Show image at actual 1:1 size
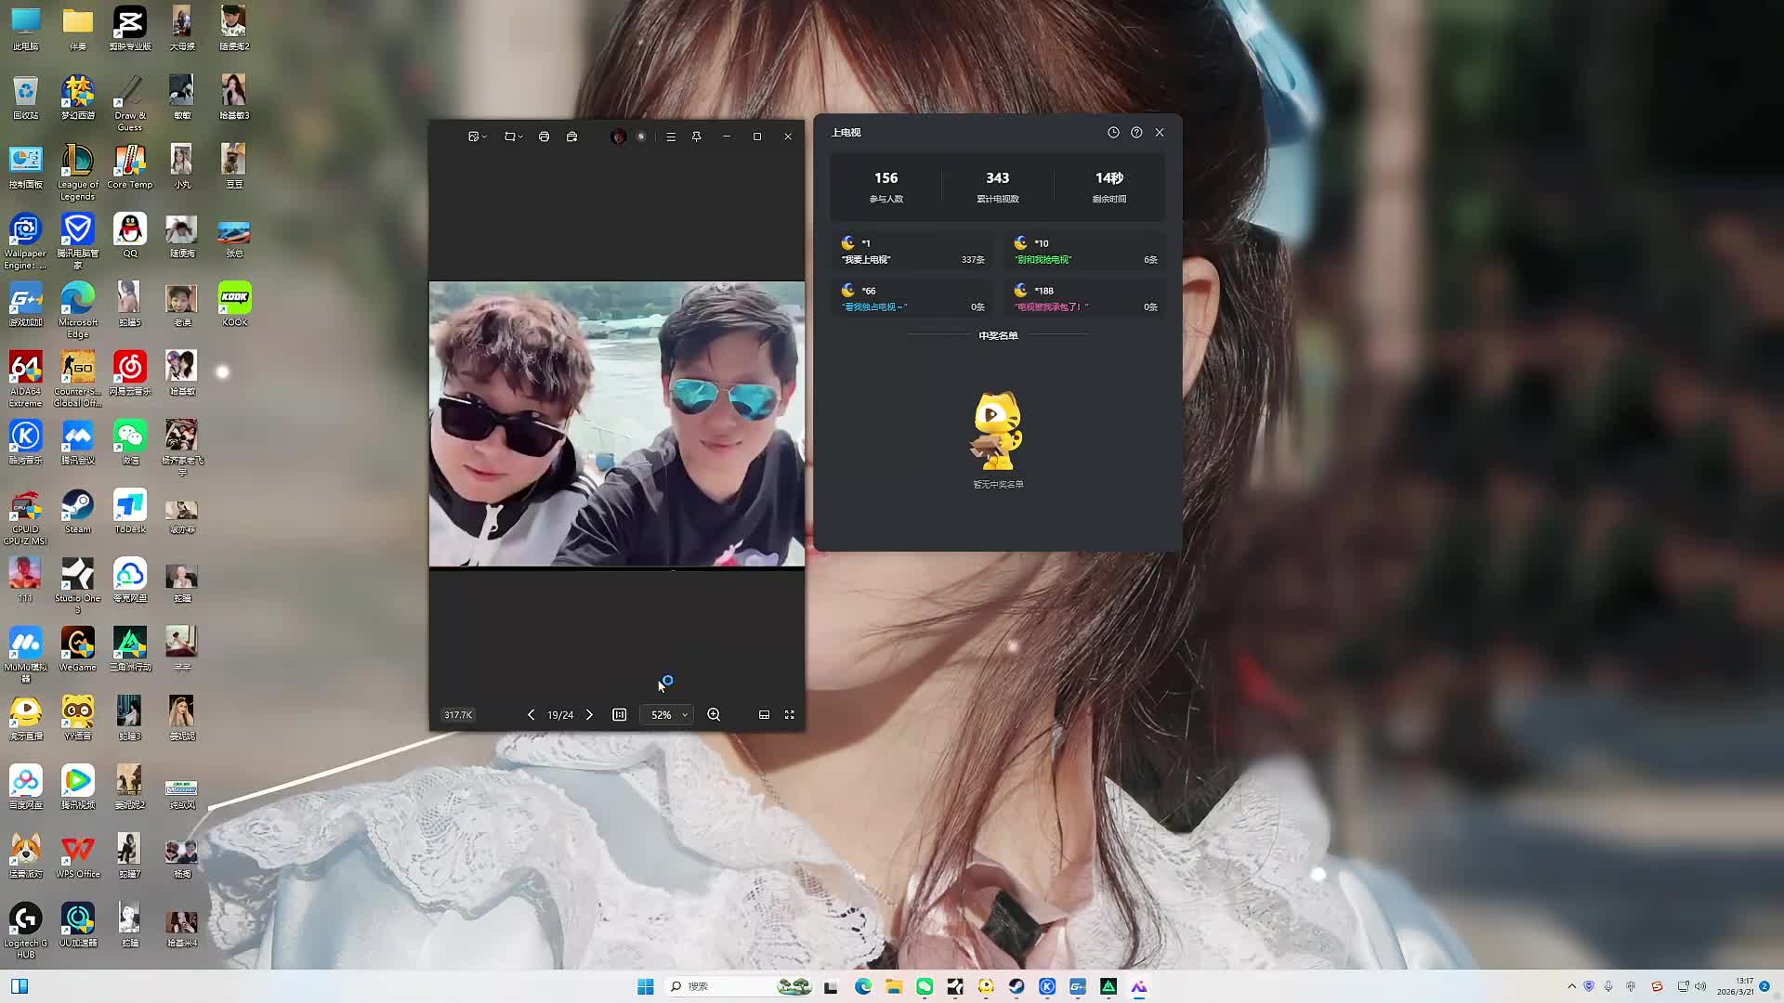The height and width of the screenshot is (1003, 1784). [620, 715]
